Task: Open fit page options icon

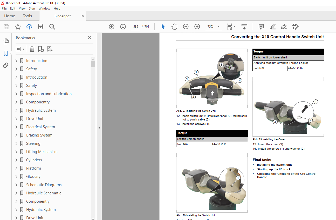Action: click(x=231, y=27)
